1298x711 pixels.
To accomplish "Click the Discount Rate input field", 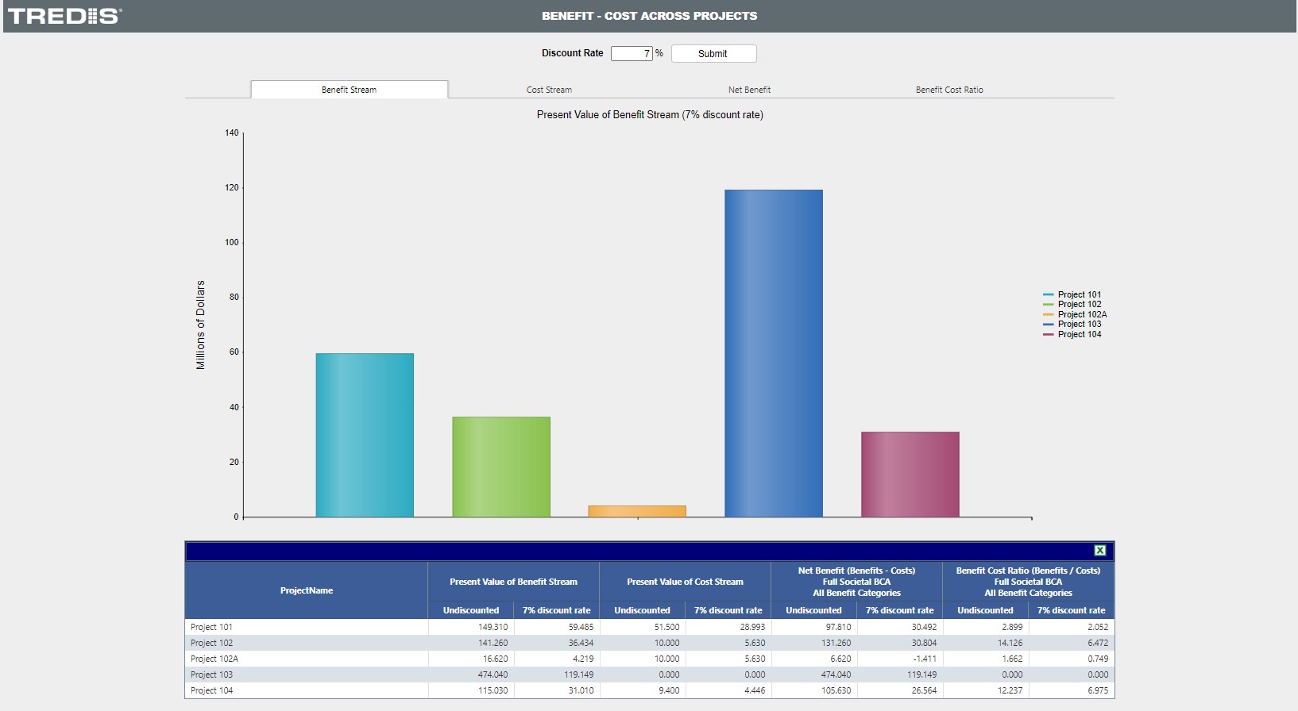I will [x=631, y=53].
